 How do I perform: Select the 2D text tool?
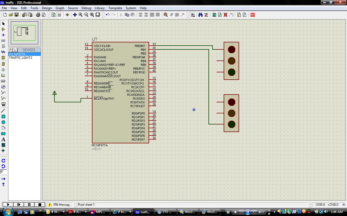[4, 139]
